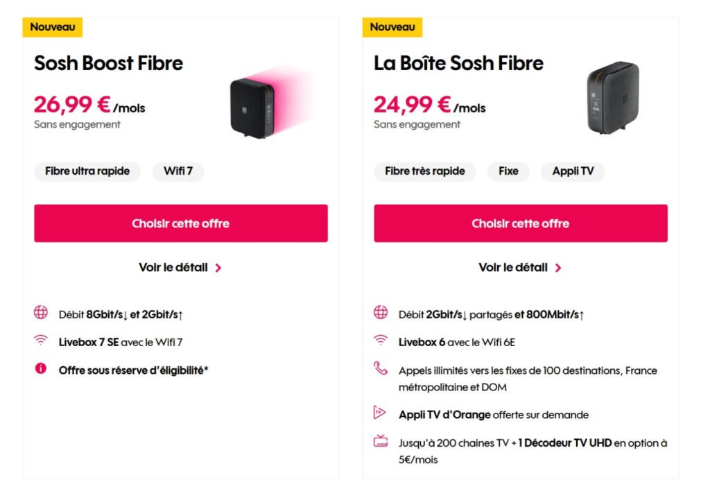The width and height of the screenshot is (710, 489).
Task: Select the Wifi icon beside Livebox 7 SE
Action: click(41, 340)
